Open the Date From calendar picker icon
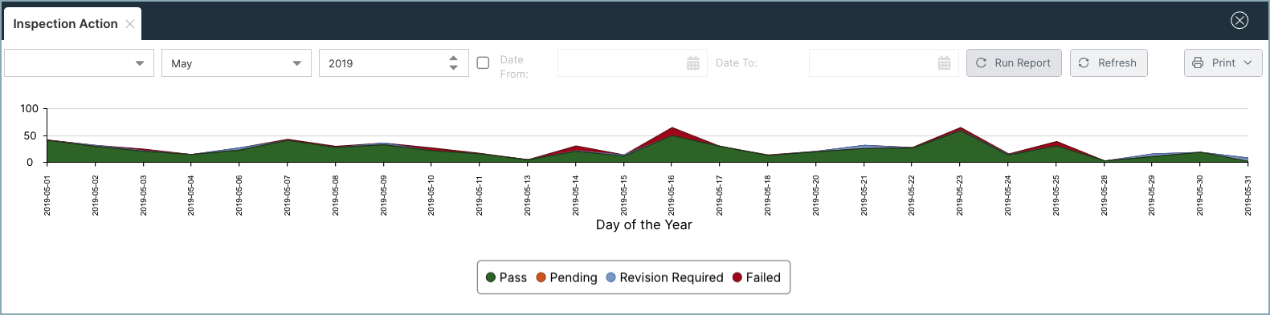This screenshot has height=315, width=1270. pyautogui.click(x=693, y=63)
